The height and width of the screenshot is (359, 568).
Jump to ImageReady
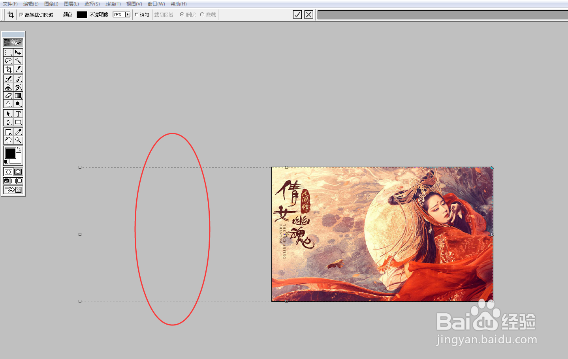13,190
